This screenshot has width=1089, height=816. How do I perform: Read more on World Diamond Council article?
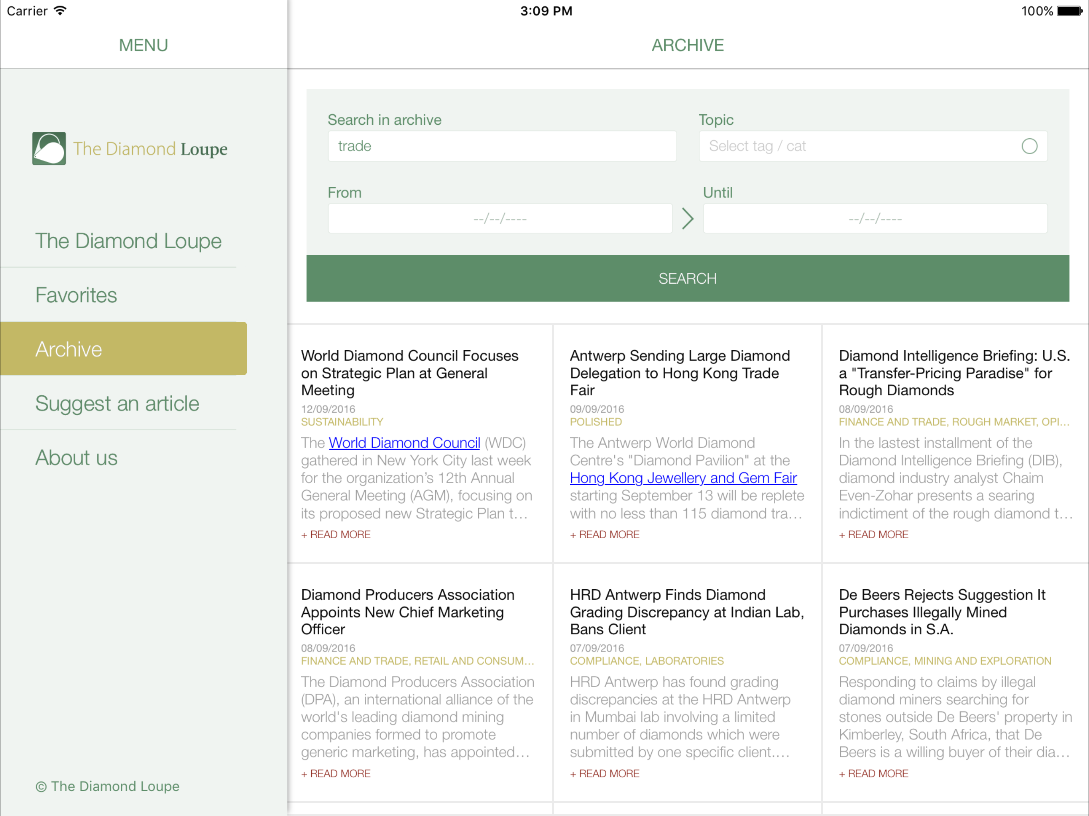[x=336, y=534]
